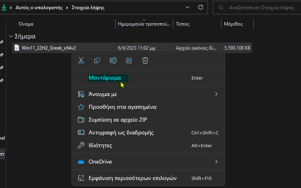Click the Downloads arrow icon in address bar
The width and height of the screenshot is (301, 188).
click(4, 8)
